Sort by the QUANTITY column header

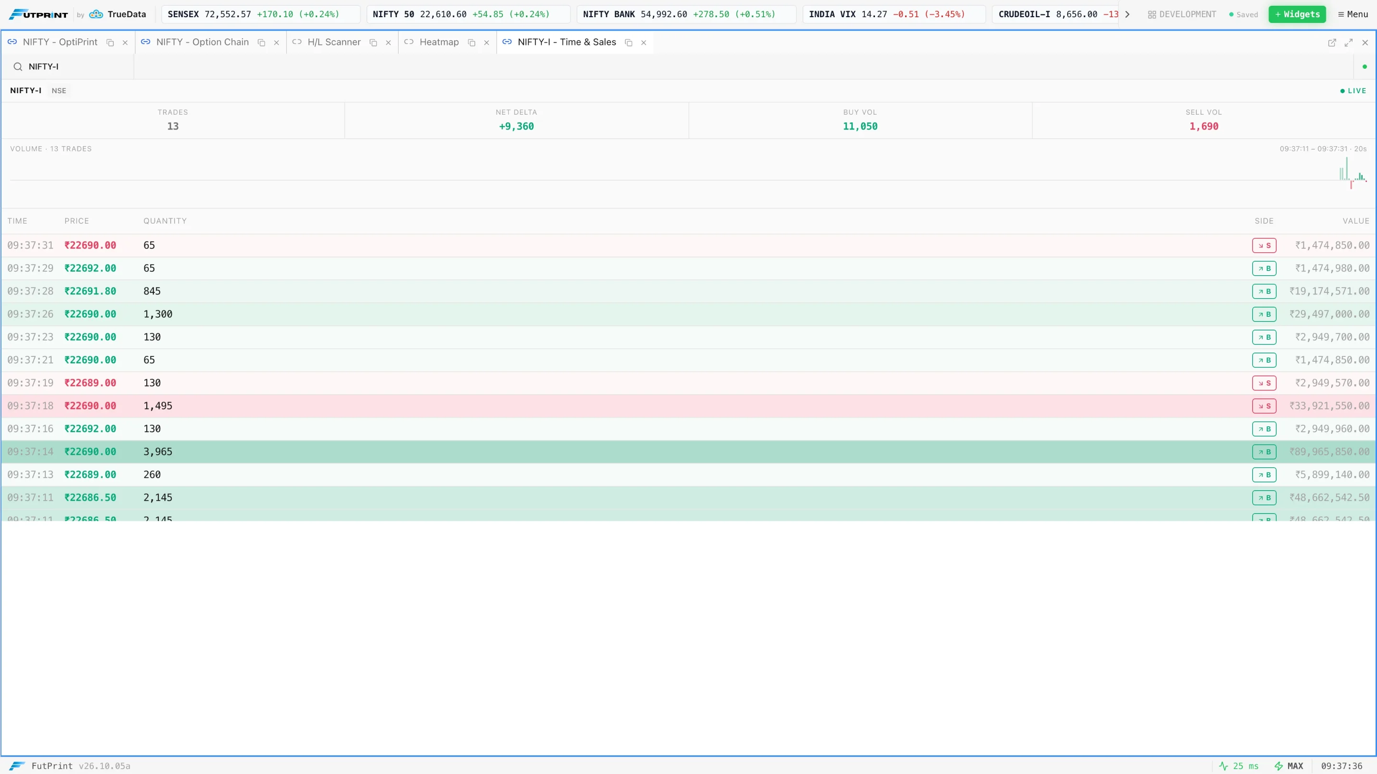[164, 221]
